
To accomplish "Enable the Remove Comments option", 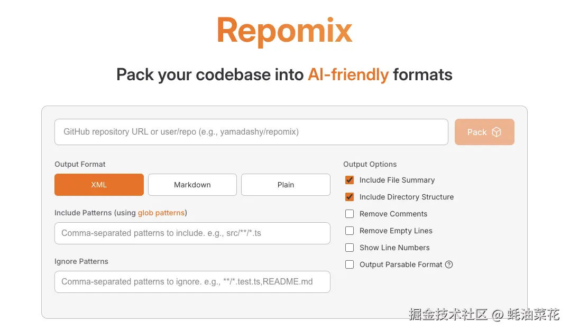I will click(350, 214).
